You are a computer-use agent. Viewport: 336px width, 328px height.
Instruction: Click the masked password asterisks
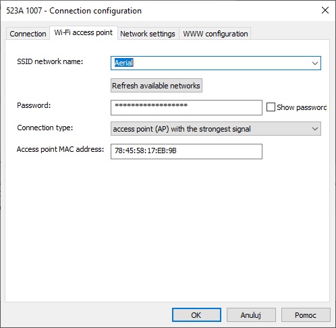click(151, 105)
